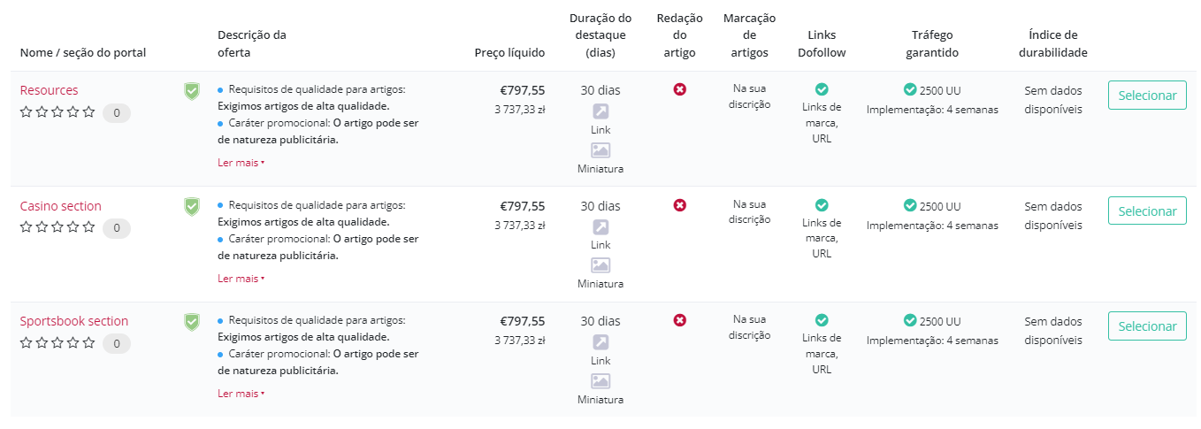Click the green shield icon for Resources
This screenshot has height=429, width=1201.
coord(191,91)
